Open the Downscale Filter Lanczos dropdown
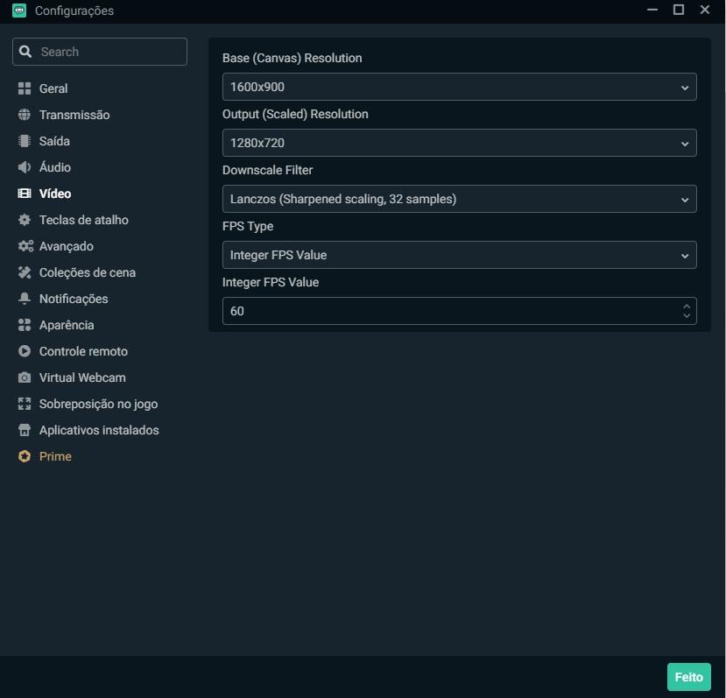This screenshot has height=698, width=726. [x=459, y=199]
